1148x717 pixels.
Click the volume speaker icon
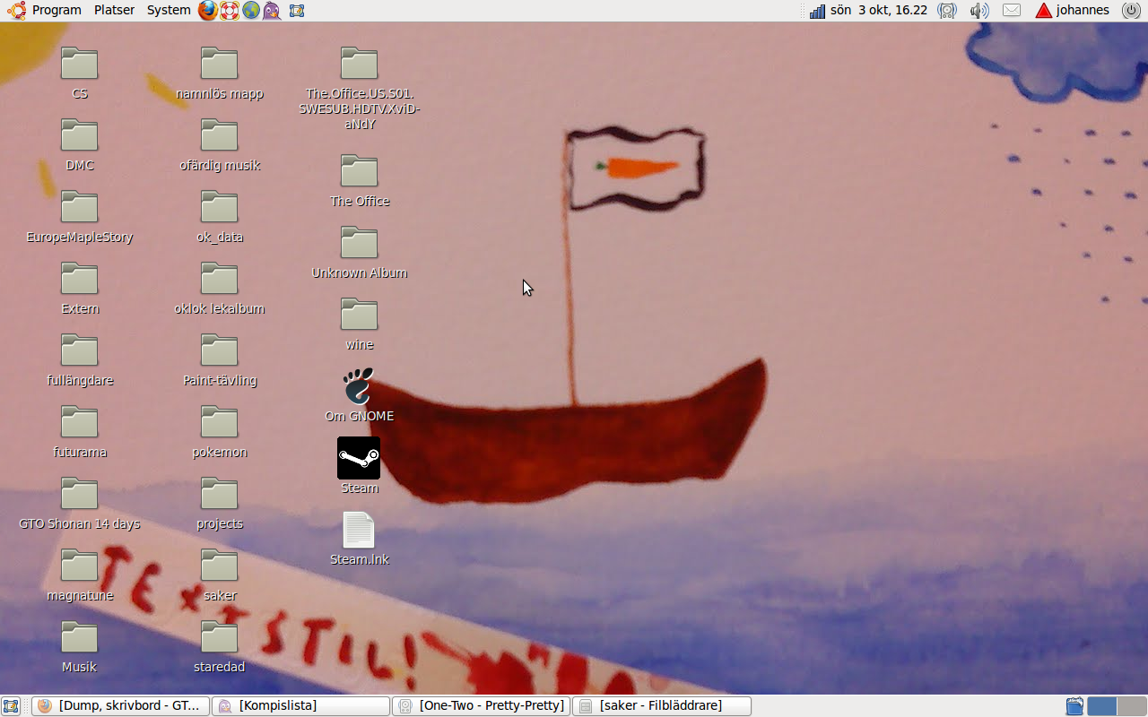click(979, 11)
